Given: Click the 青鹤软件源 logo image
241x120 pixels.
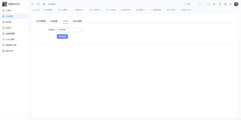Looking at the screenshot, I should (x=5, y=4).
